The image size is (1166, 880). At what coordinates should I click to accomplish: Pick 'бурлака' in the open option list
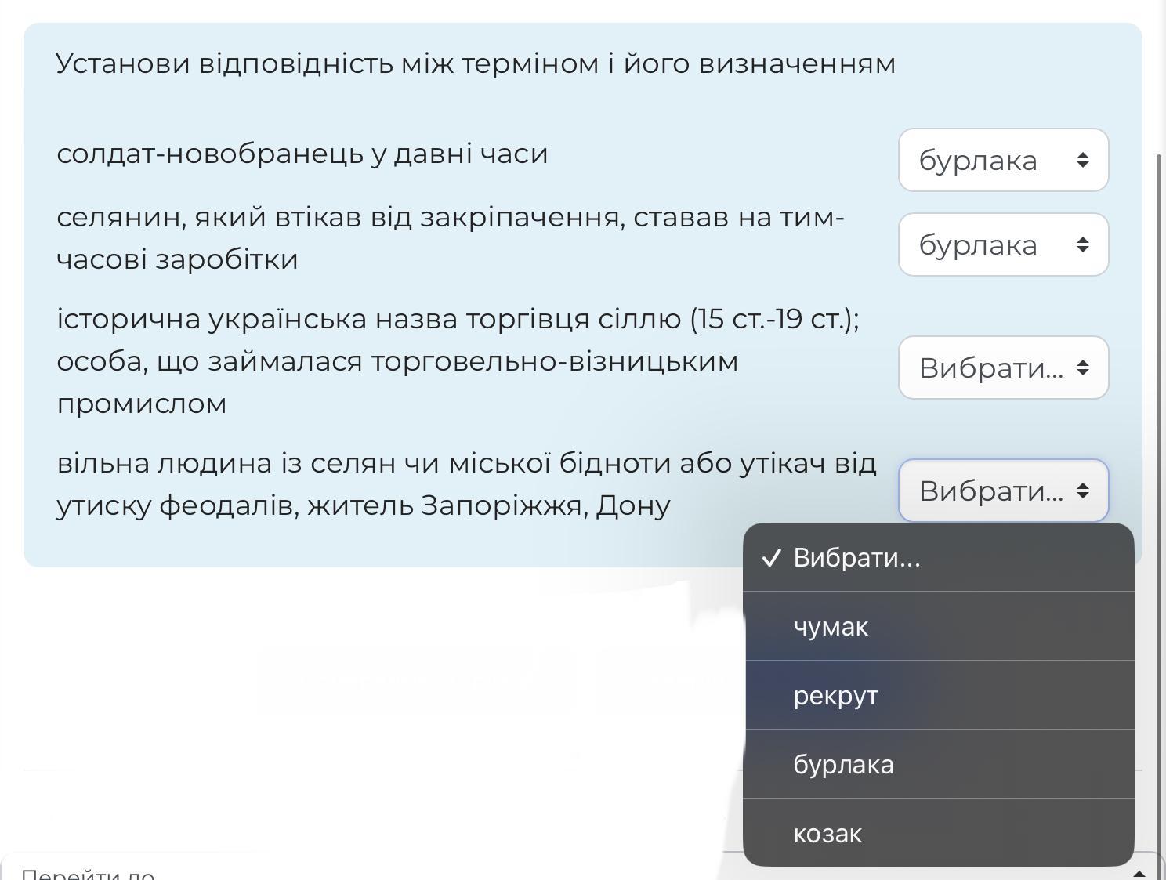tap(843, 765)
